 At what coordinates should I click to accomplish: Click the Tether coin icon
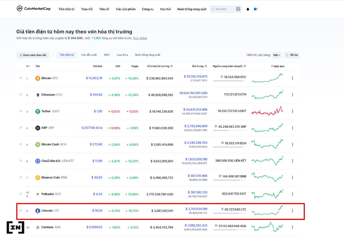[x=38, y=111]
